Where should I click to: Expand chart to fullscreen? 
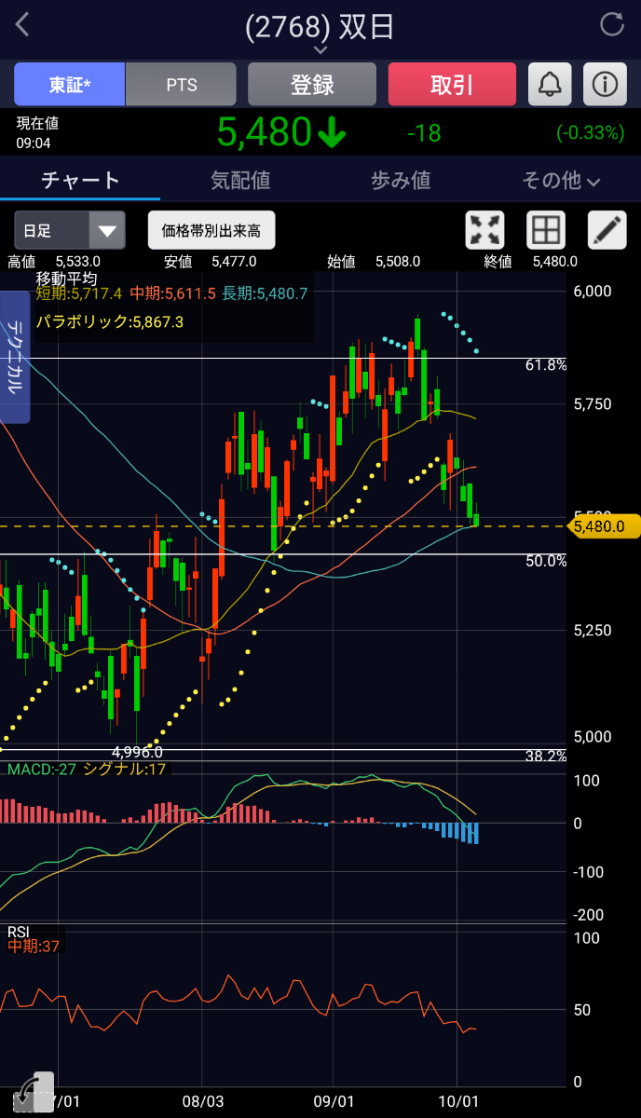point(484,230)
